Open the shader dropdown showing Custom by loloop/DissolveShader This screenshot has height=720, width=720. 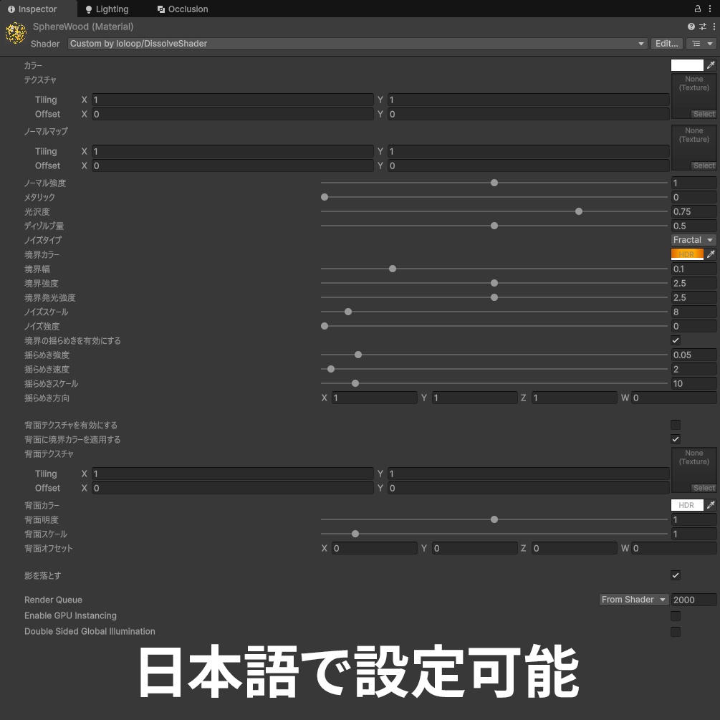355,43
